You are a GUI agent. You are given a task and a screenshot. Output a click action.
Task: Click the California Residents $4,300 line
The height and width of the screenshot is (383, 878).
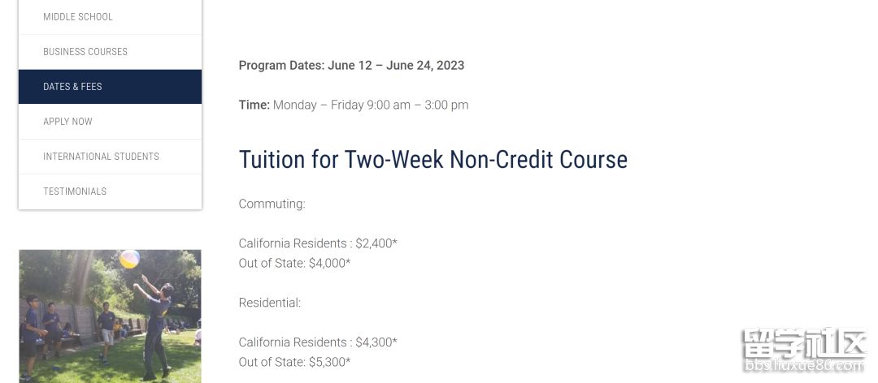[x=318, y=342]
